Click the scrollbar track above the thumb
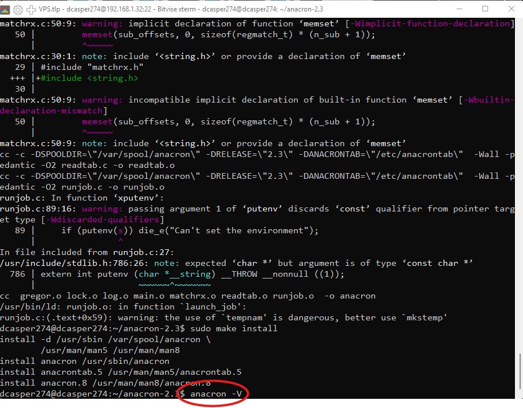The image size is (523, 408). click(x=518, y=172)
